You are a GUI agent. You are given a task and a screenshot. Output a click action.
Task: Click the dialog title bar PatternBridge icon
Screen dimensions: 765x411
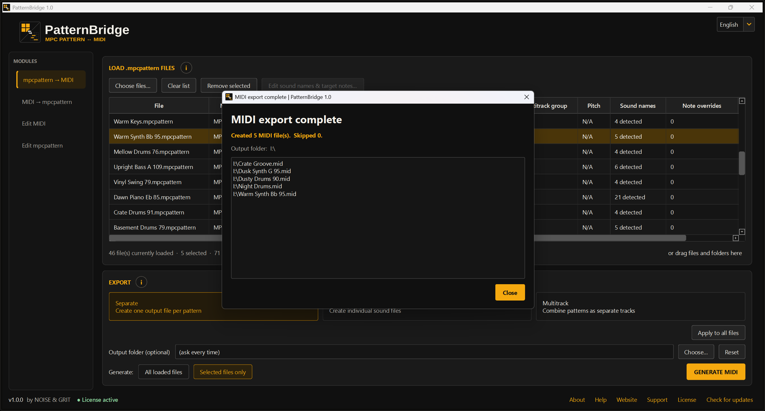[229, 97]
